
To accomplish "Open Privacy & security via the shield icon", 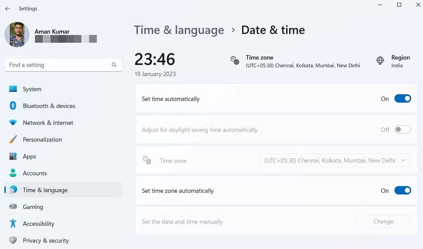I will [13, 240].
